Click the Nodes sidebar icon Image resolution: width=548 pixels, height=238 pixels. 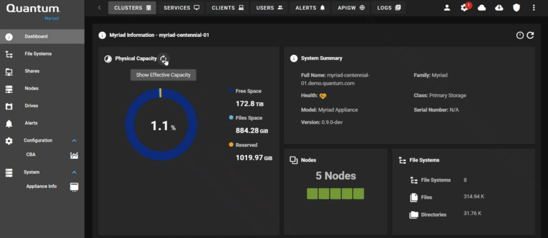click(x=9, y=89)
